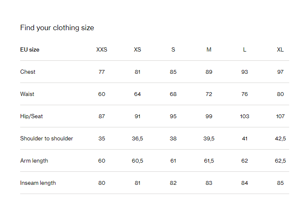Click the Arm length row label
The height and width of the screenshot is (207, 293).
tap(34, 161)
